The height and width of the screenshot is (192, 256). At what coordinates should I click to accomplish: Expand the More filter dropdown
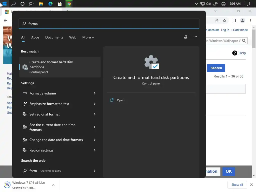(x=88, y=37)
